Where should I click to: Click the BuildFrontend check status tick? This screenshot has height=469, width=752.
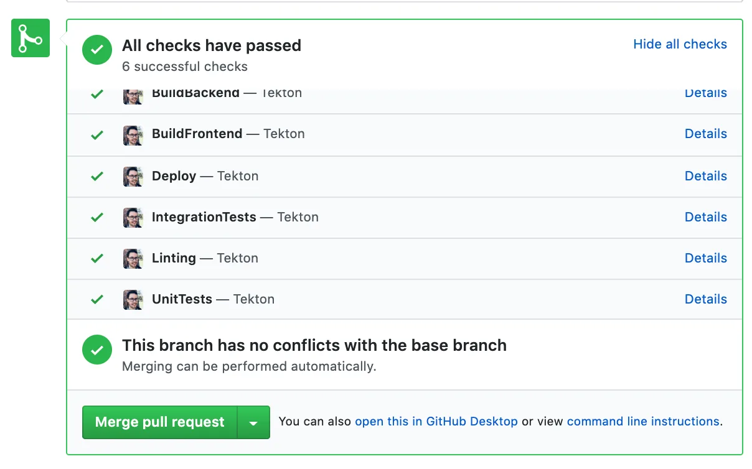pos(97,135)
